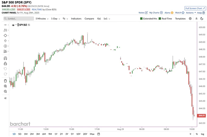Select the 10Y range tab
Image resolution: width=207 pixels, height=137 pixels.
tap(78, 134)
